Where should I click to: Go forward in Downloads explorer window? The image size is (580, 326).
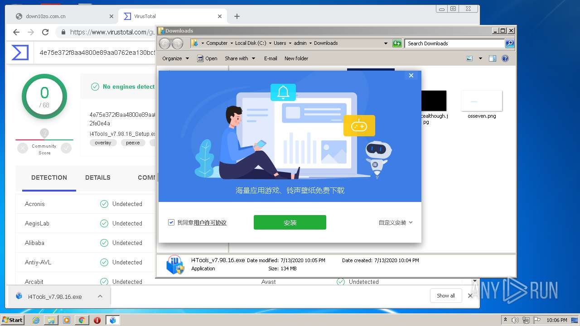178,43
